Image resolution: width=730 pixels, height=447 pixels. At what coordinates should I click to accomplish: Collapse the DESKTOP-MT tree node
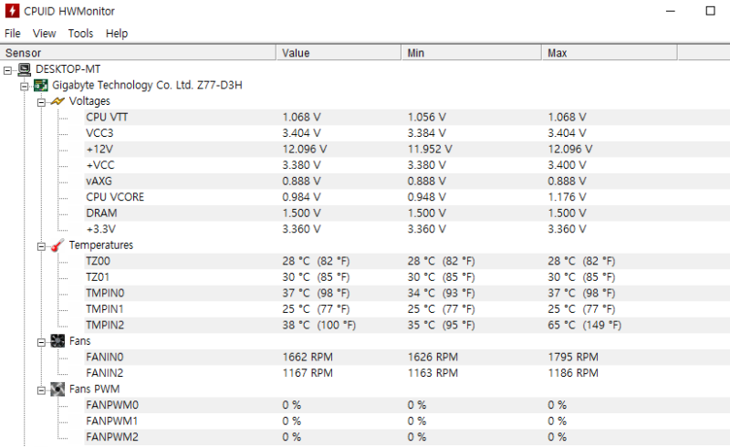click(x=8, y=69)
